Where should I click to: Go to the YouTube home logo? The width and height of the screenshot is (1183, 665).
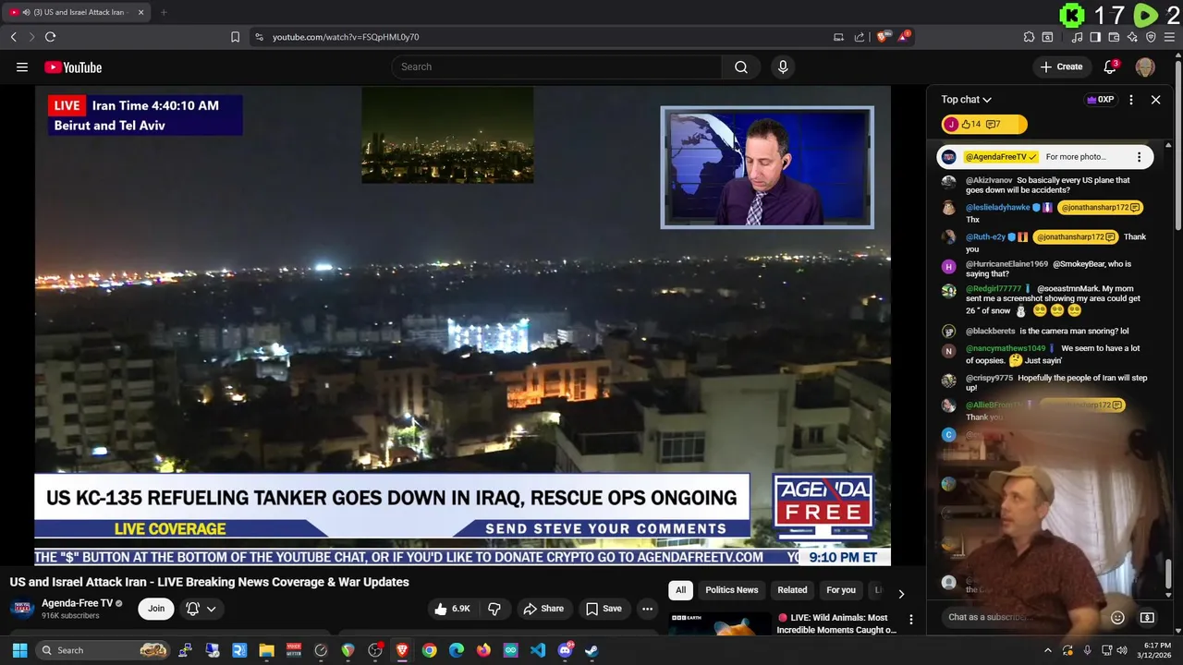tap(73, 66)
